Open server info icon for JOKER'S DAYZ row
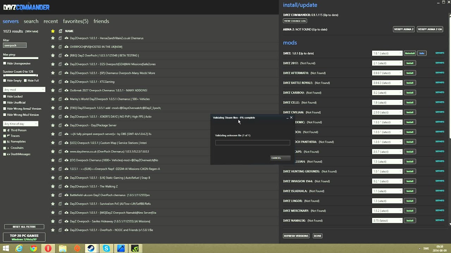 60,116
